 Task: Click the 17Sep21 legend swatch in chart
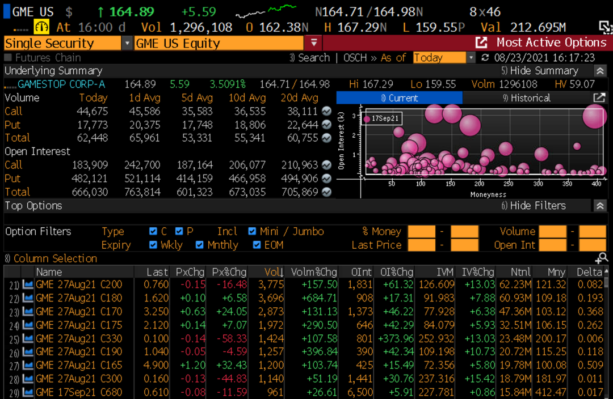pos(367,118)
